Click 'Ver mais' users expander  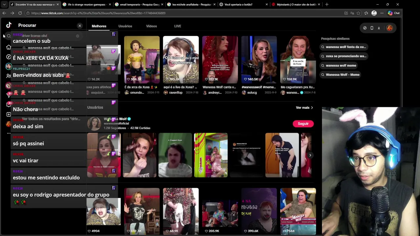click(304, 108)
